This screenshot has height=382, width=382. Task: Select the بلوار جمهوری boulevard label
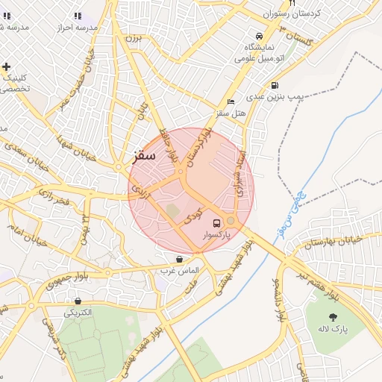click(x=66, y=281)
